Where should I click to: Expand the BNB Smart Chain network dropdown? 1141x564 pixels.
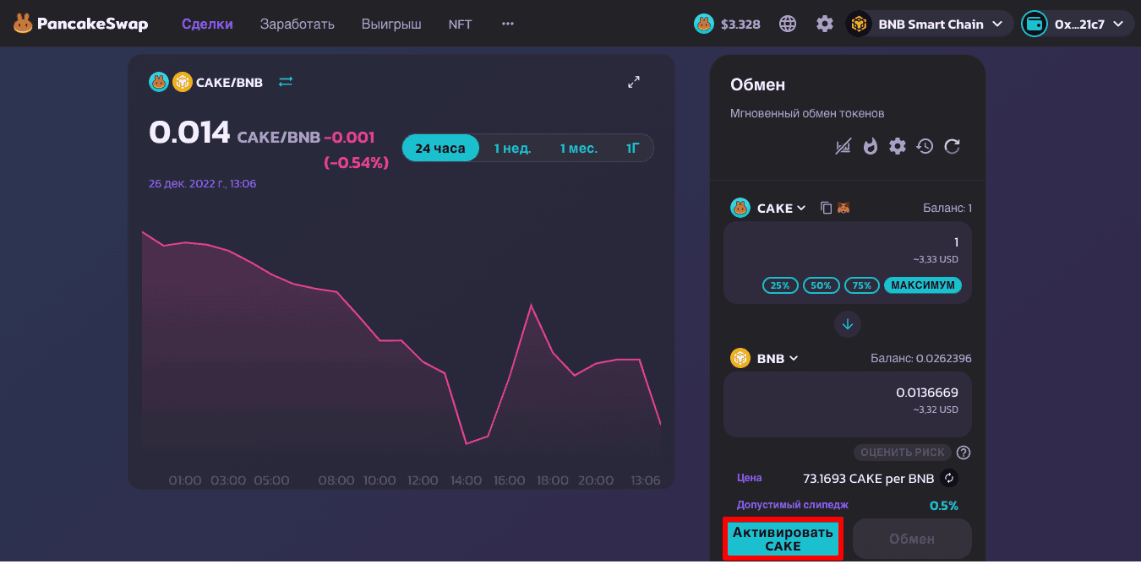click(930, 24)
